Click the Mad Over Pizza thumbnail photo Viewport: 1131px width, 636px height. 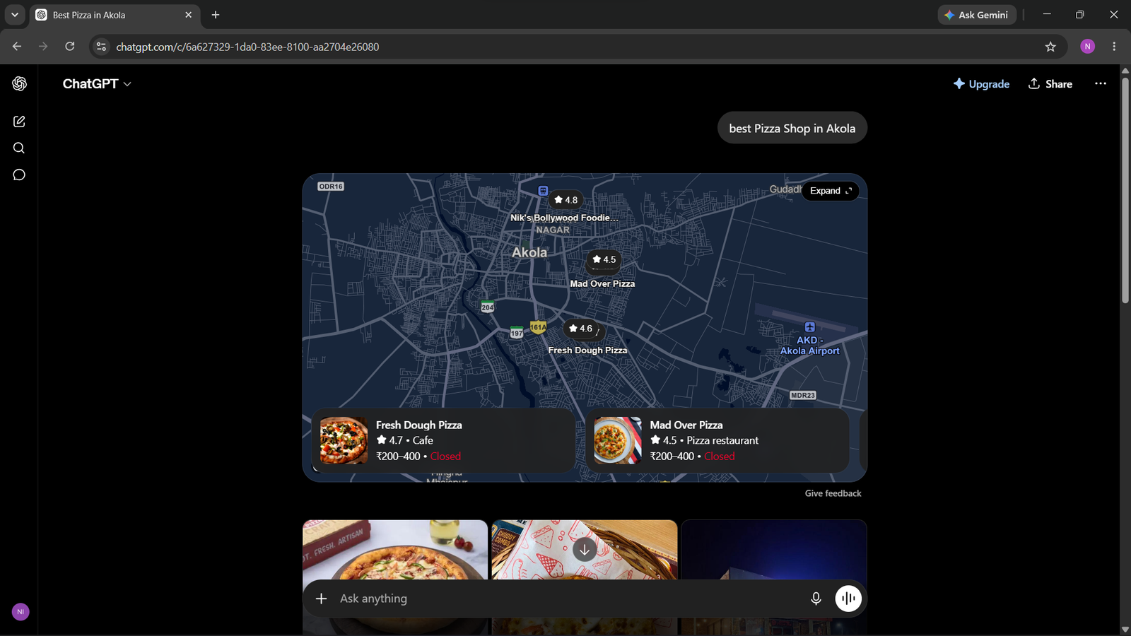click(618, 440)
